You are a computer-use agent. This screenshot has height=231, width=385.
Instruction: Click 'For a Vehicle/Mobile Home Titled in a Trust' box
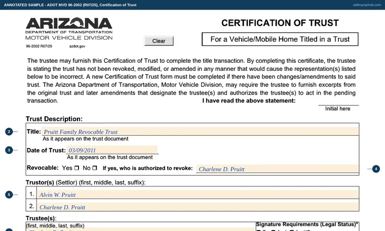280,40
